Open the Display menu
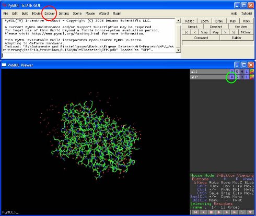The width and height of the screenshot is (256, 216). [50, 14]
